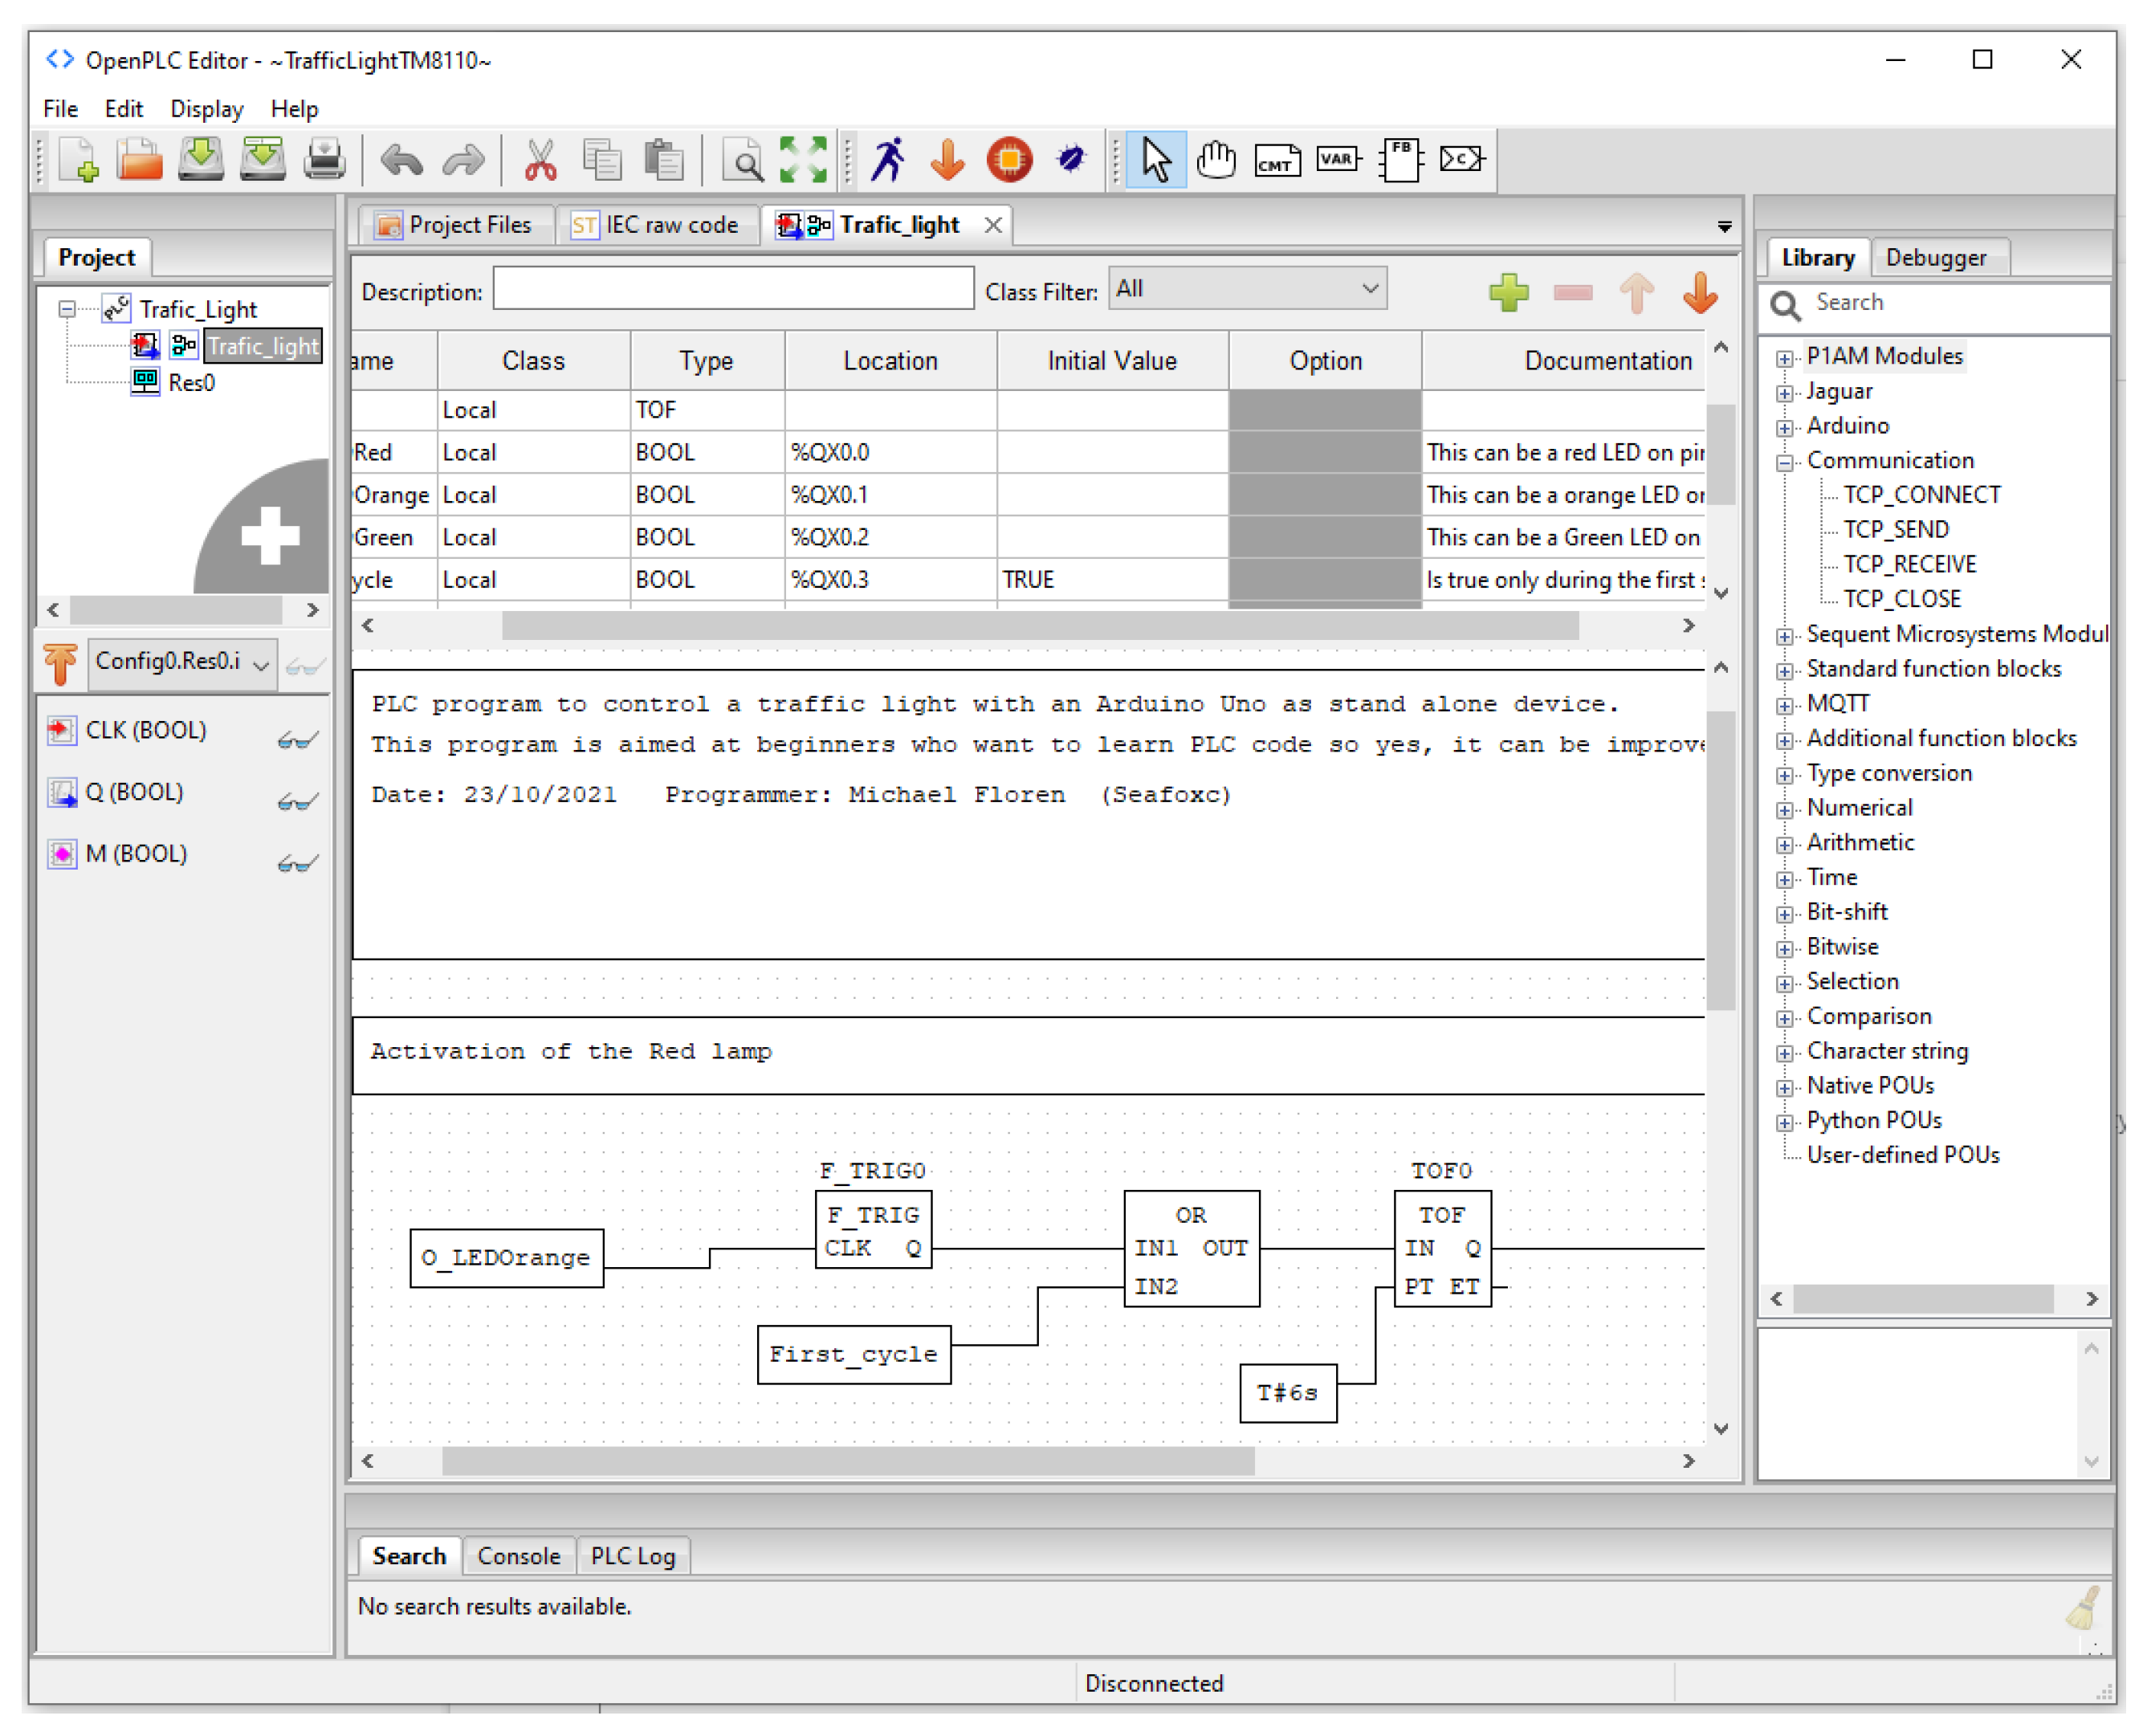Image resolution: width=2147 pixels, height=1736 pixels.
Task: Switch to the IEC raw code tab
Action: (x=655, y=225)
